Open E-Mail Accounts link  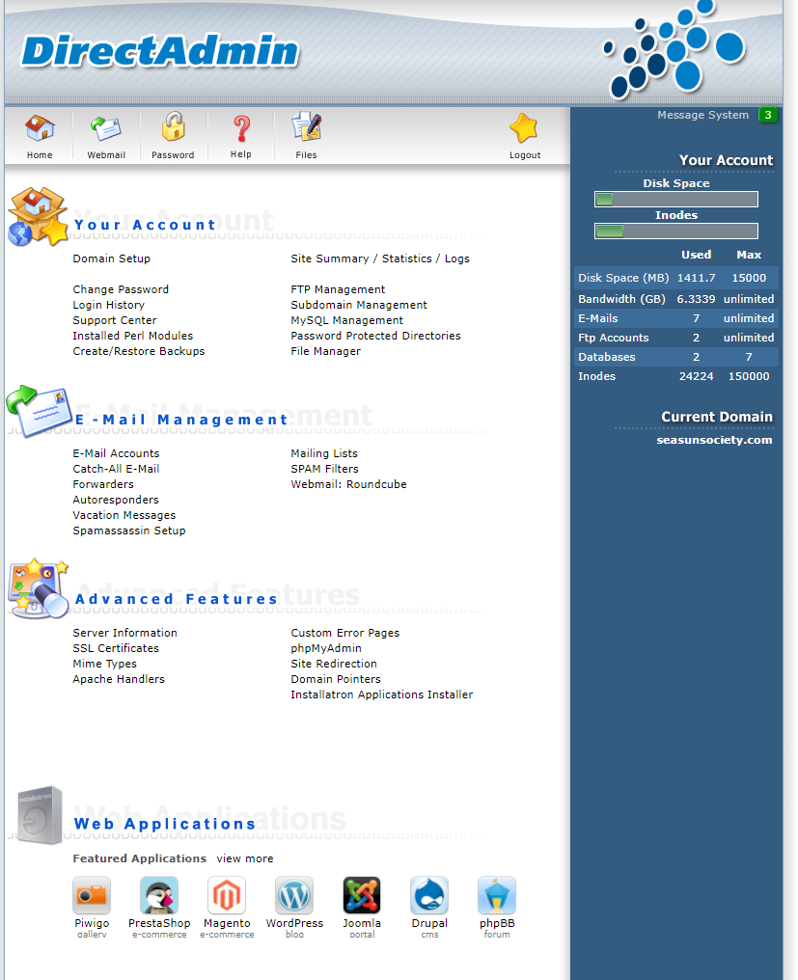click(116, 453)
